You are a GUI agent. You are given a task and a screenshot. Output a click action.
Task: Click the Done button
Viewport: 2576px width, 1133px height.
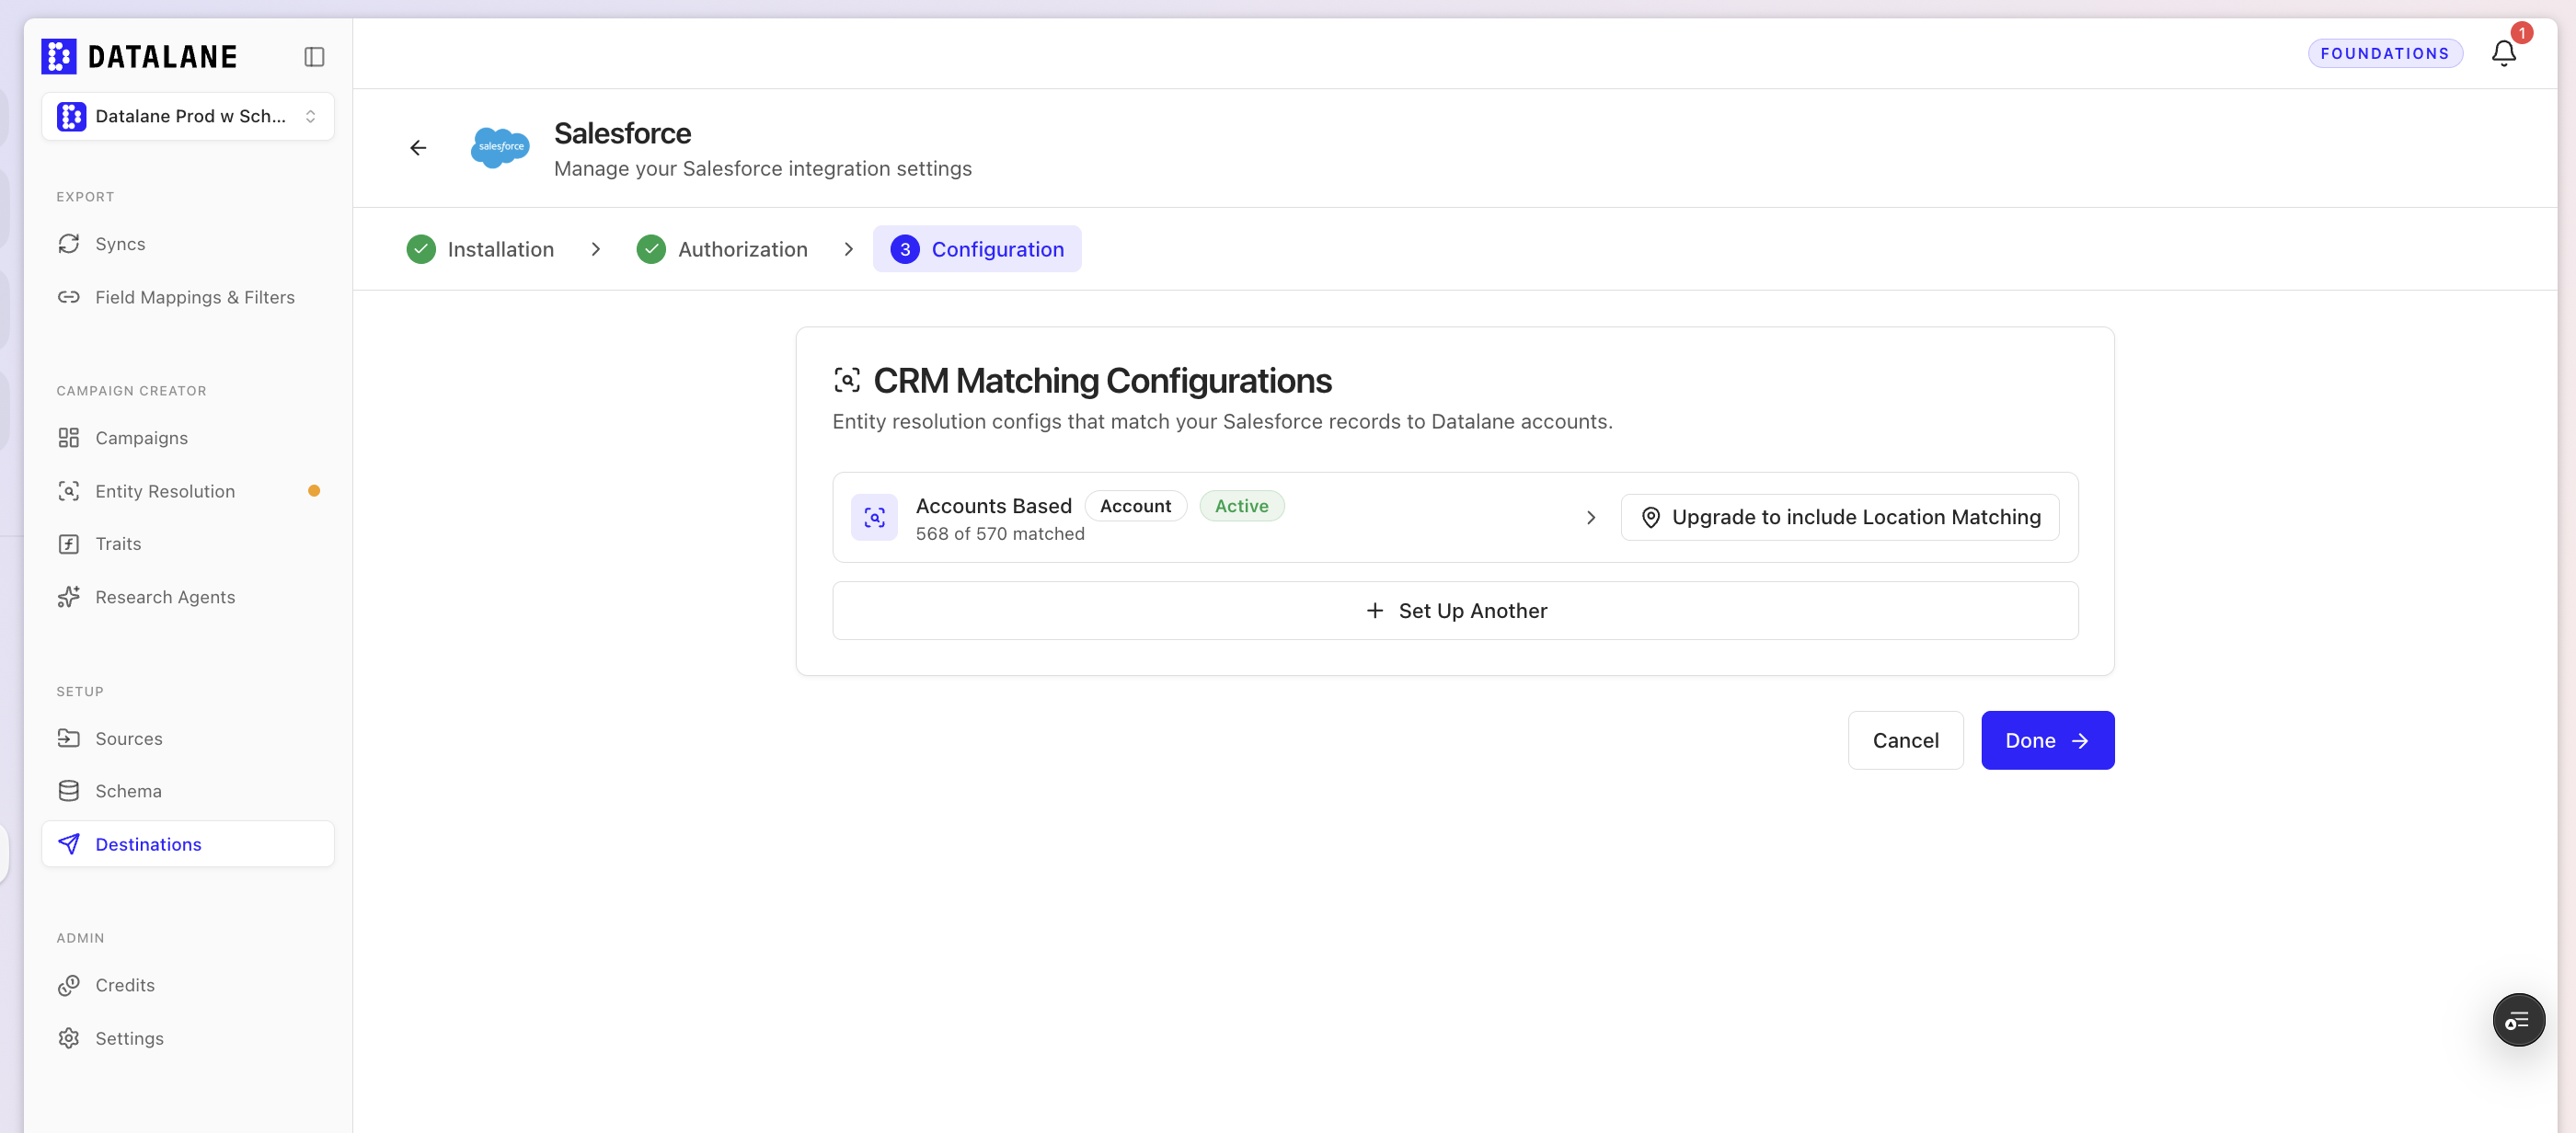2048,741
